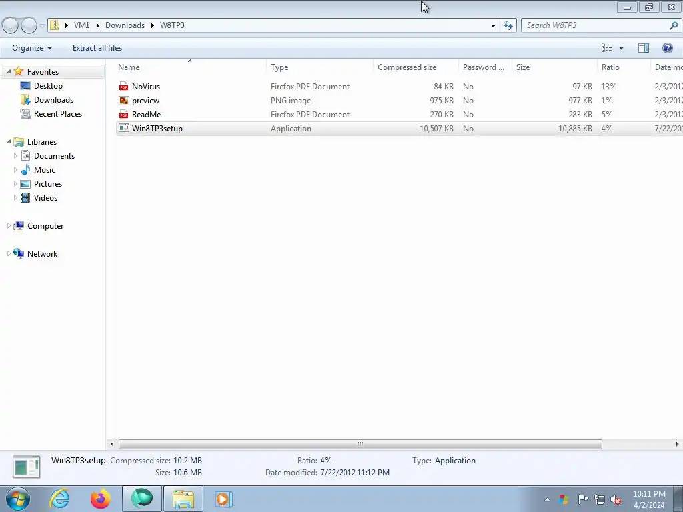The width and height of the screenshot is (683, 512).
Task: Click the horizontal scrollbar thumb
Action: pos(360,444)
